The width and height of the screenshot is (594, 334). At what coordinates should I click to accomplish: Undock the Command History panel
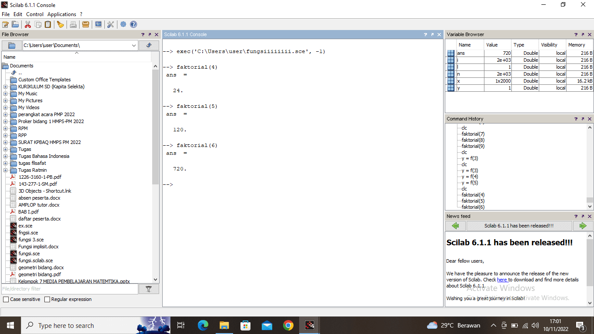tap(583, 119)
